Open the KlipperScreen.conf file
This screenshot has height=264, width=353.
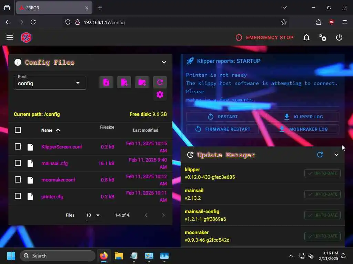[62, 147]
